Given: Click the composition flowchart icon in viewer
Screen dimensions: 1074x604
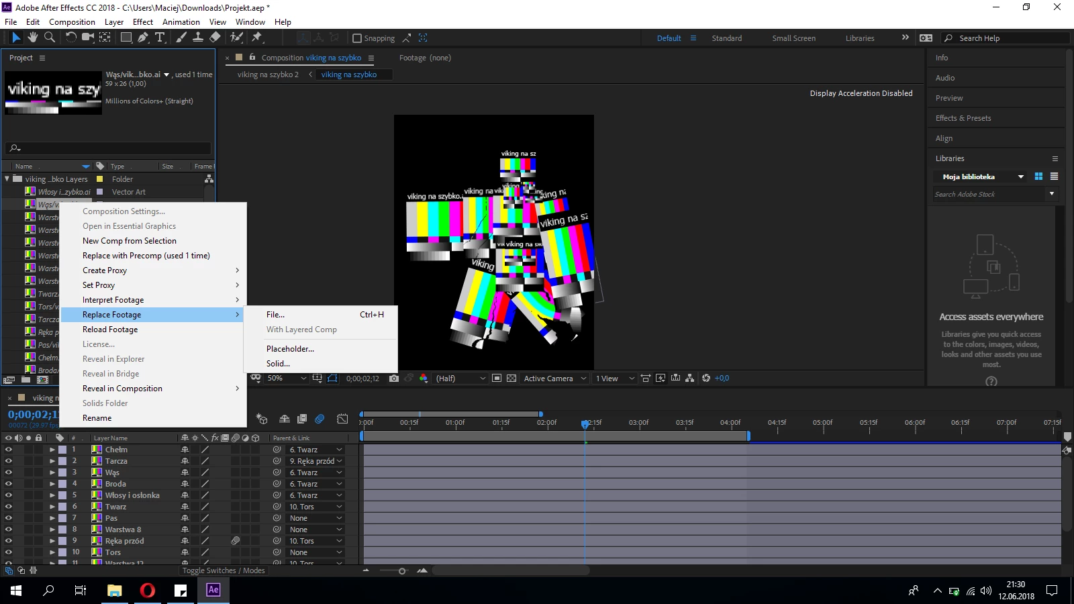Looking at the screenshot, I should [690, 379].
